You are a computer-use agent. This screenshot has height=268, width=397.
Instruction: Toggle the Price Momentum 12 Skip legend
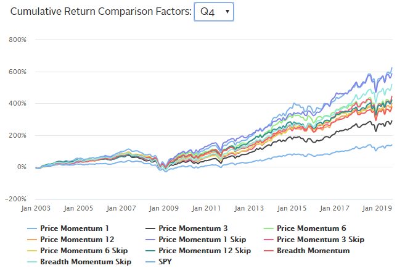pyautogui.click(x=205, y=251)
